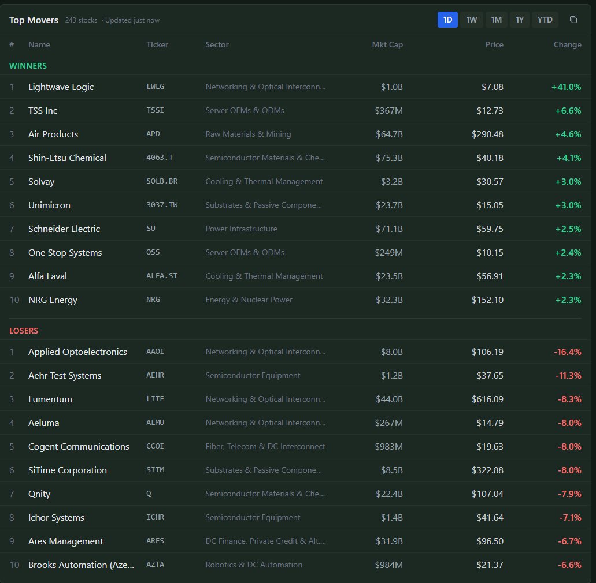Click the 243 stocks count
This screenshot has height=583, width=596.
click(81, 20)
